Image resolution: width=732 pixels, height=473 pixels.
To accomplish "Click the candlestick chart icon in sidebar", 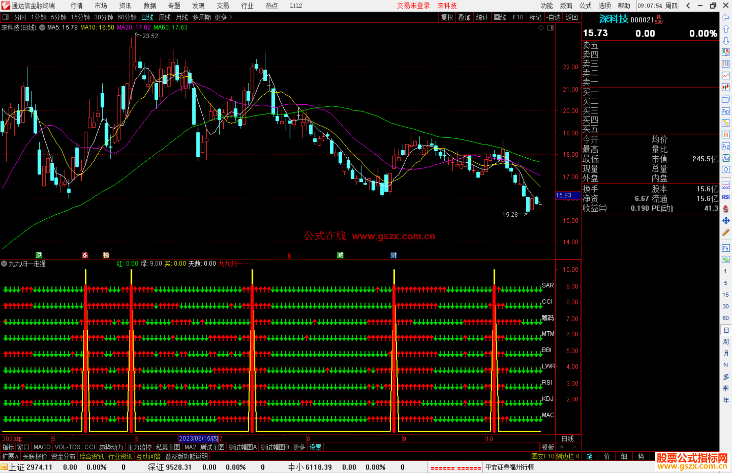I will pos(726,87).
